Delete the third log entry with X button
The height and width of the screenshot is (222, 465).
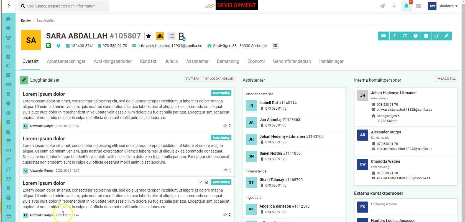(x=200, y=182)
